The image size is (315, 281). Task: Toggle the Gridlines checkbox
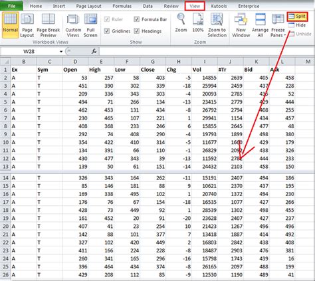pyautogui.click(x=107, y=31)
